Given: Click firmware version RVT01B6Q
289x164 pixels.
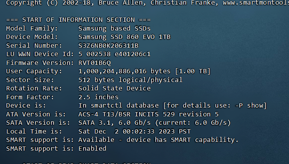Looking at the screenshot, I should pos(94,63).
